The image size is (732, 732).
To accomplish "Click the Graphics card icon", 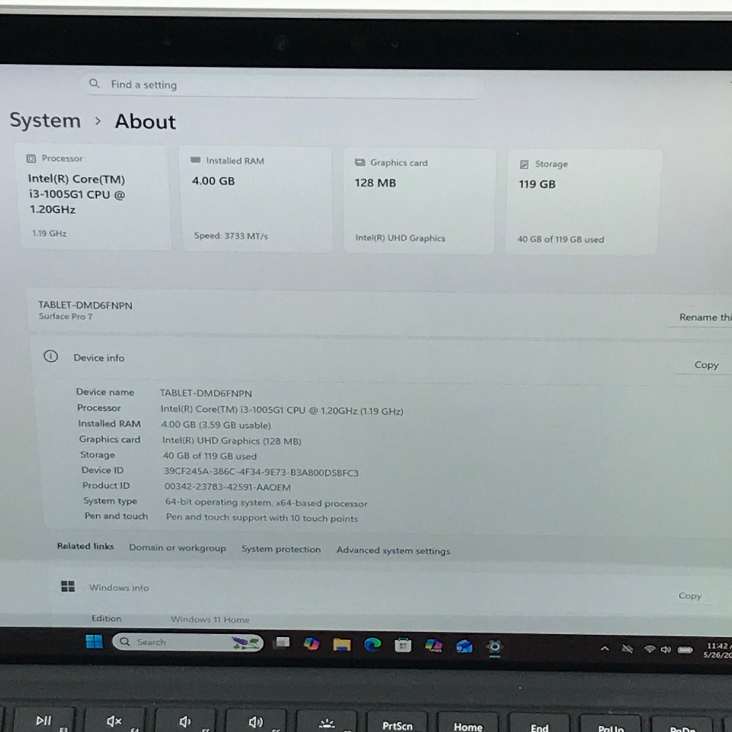I will coord(360,162).
